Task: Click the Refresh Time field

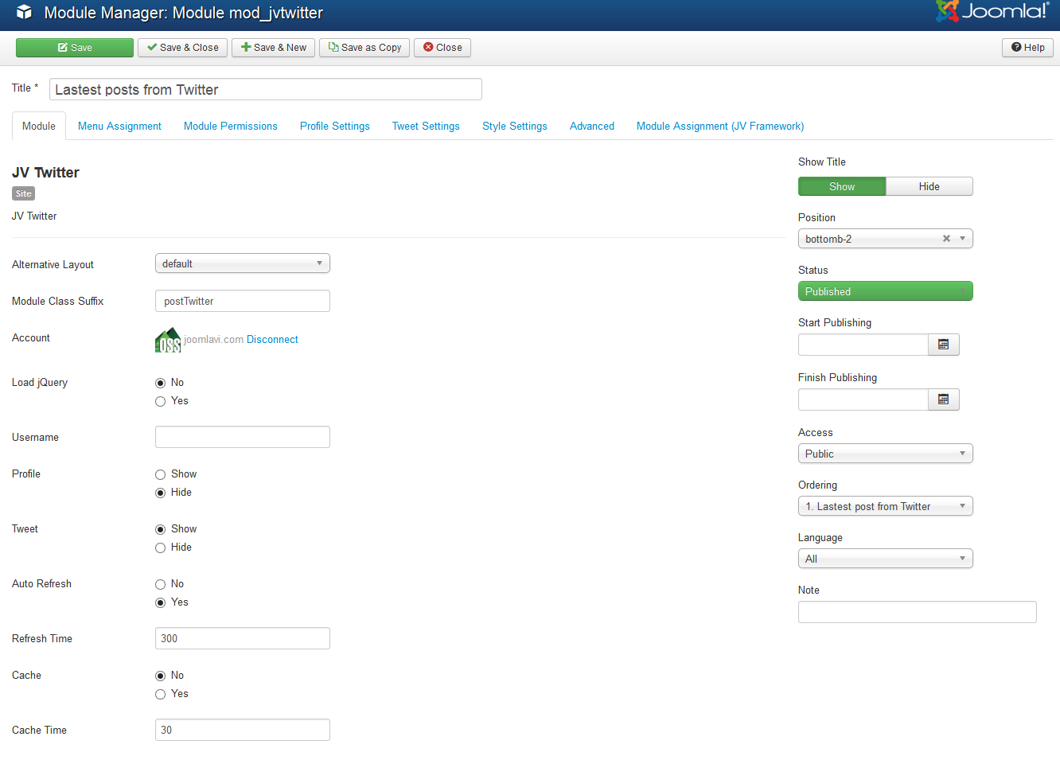Action: coord(243,638)
